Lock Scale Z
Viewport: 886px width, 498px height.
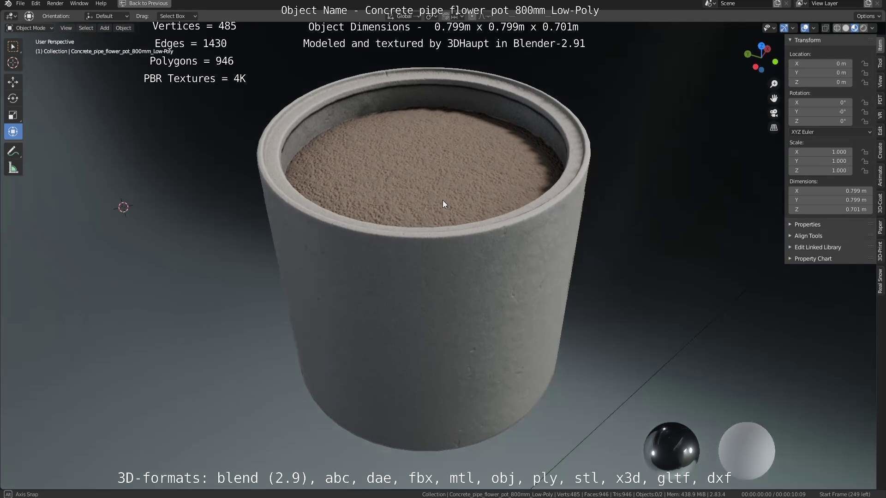tap(865, 171)
